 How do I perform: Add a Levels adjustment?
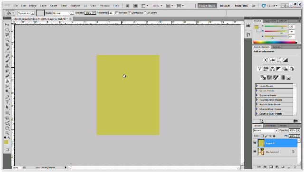coord(272,60)
